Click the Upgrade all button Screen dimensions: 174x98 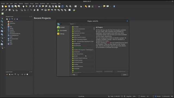pyautogui.click(x=99, y=71)
